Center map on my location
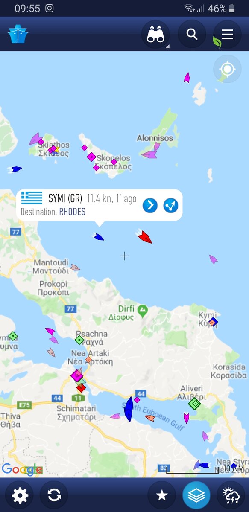The width and height of the screenshot is (249, 512). pos(227,69)
